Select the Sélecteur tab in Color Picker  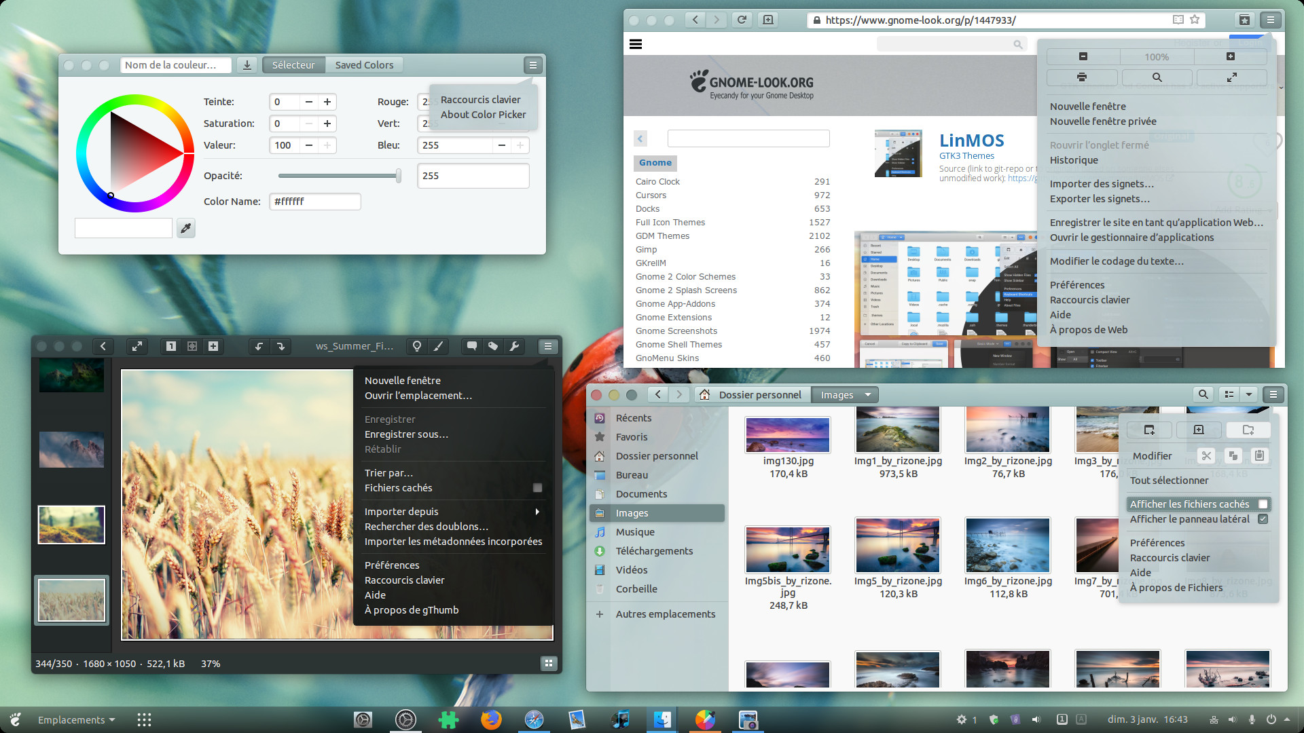coord(293,65)
